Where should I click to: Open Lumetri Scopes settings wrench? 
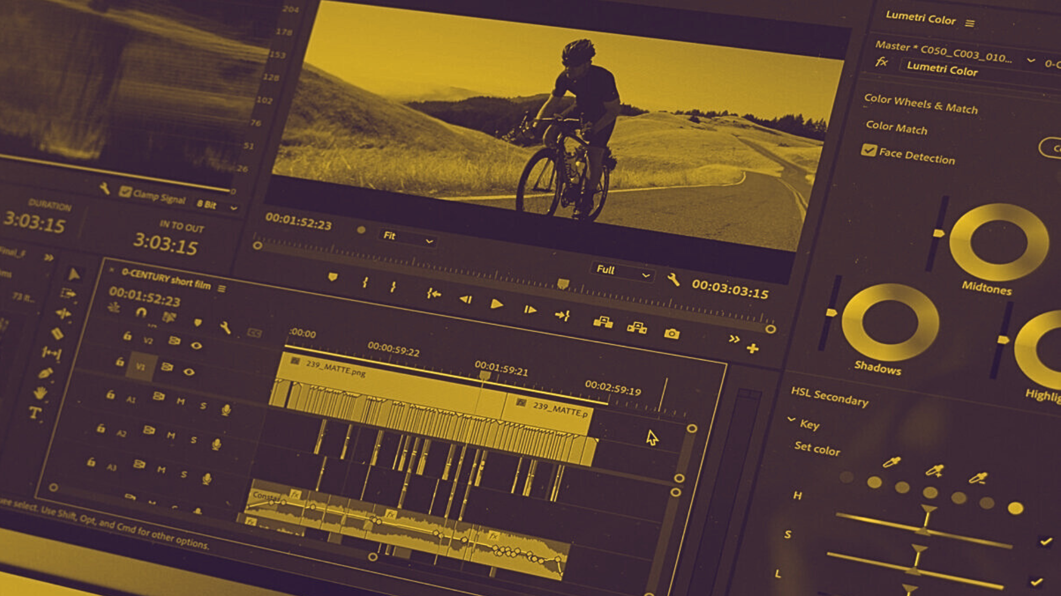[104, 189]
